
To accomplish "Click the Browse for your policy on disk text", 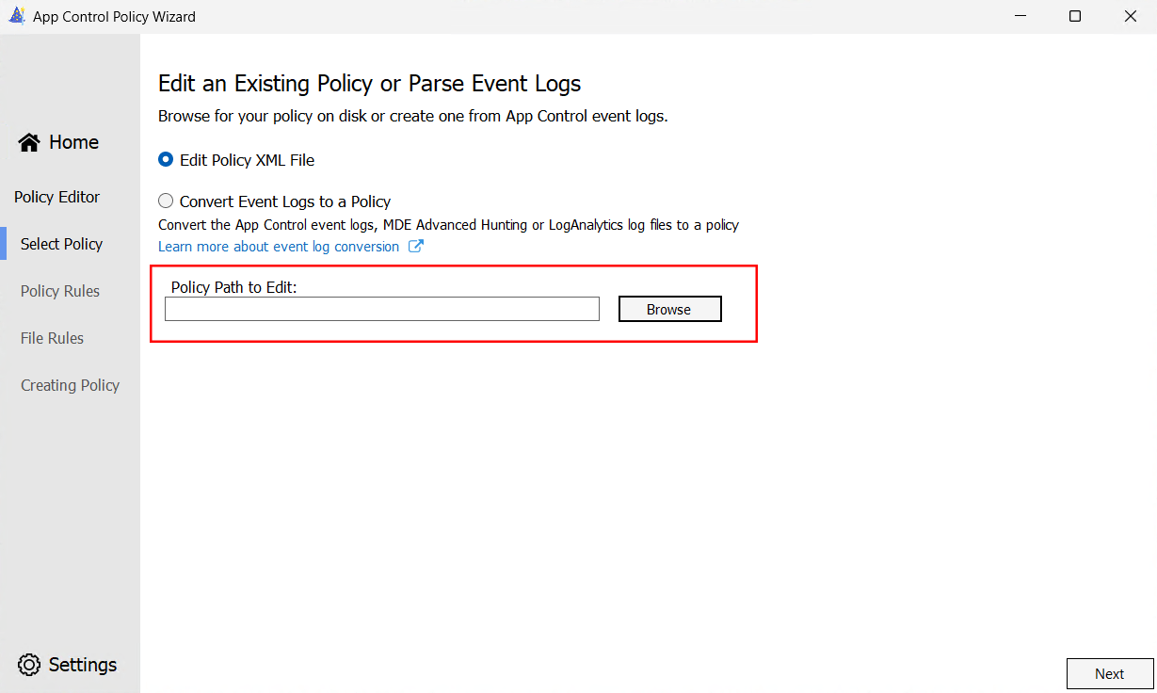I will [x=413, y=117].
